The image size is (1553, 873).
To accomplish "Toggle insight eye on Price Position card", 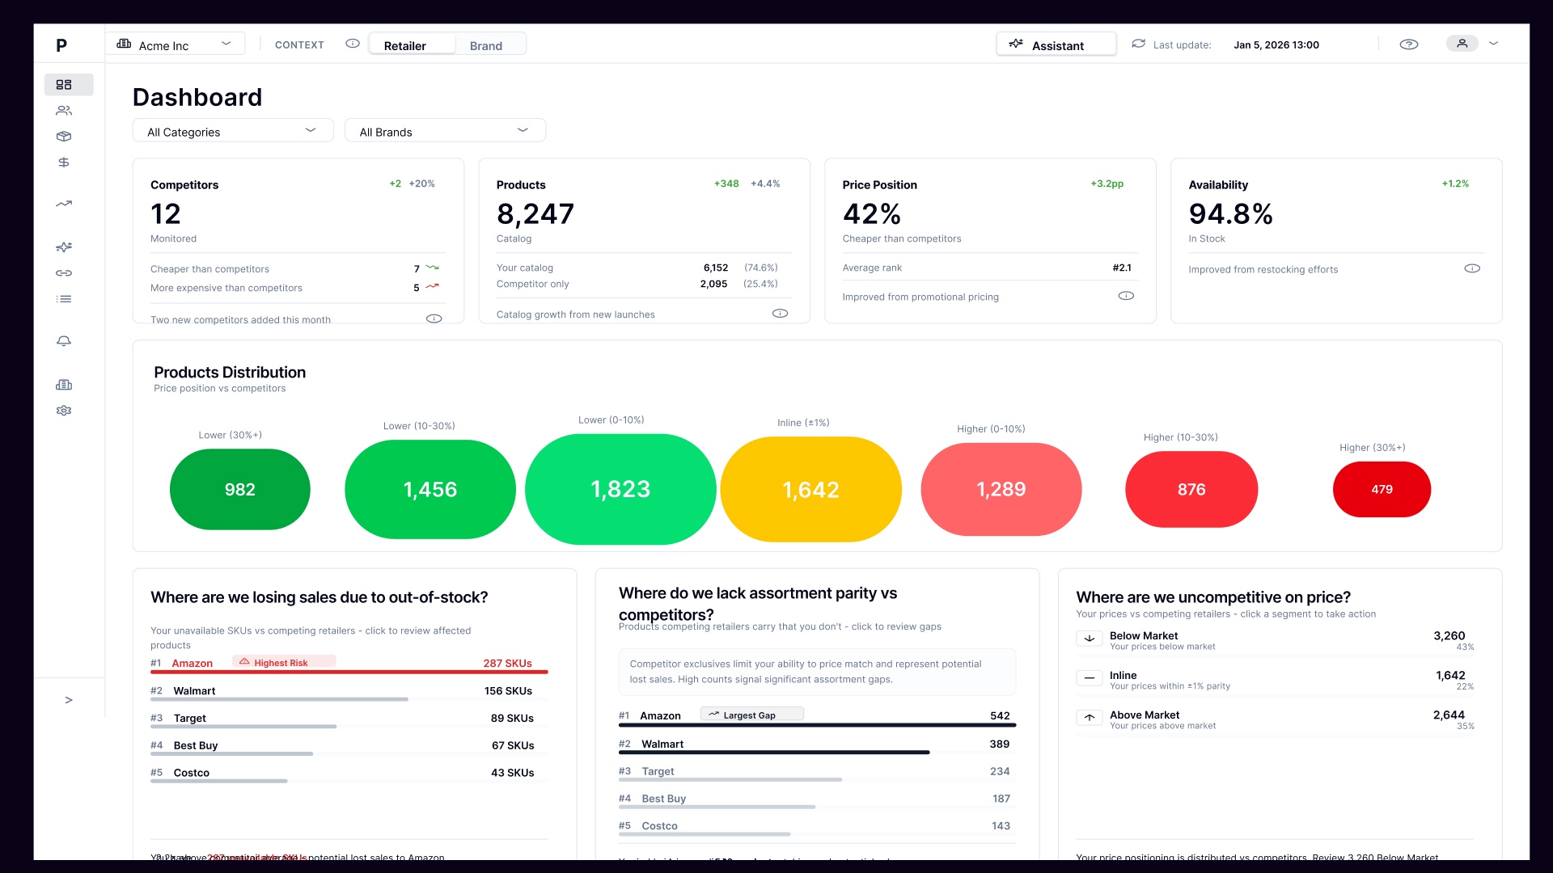I will pos(1125,296).
